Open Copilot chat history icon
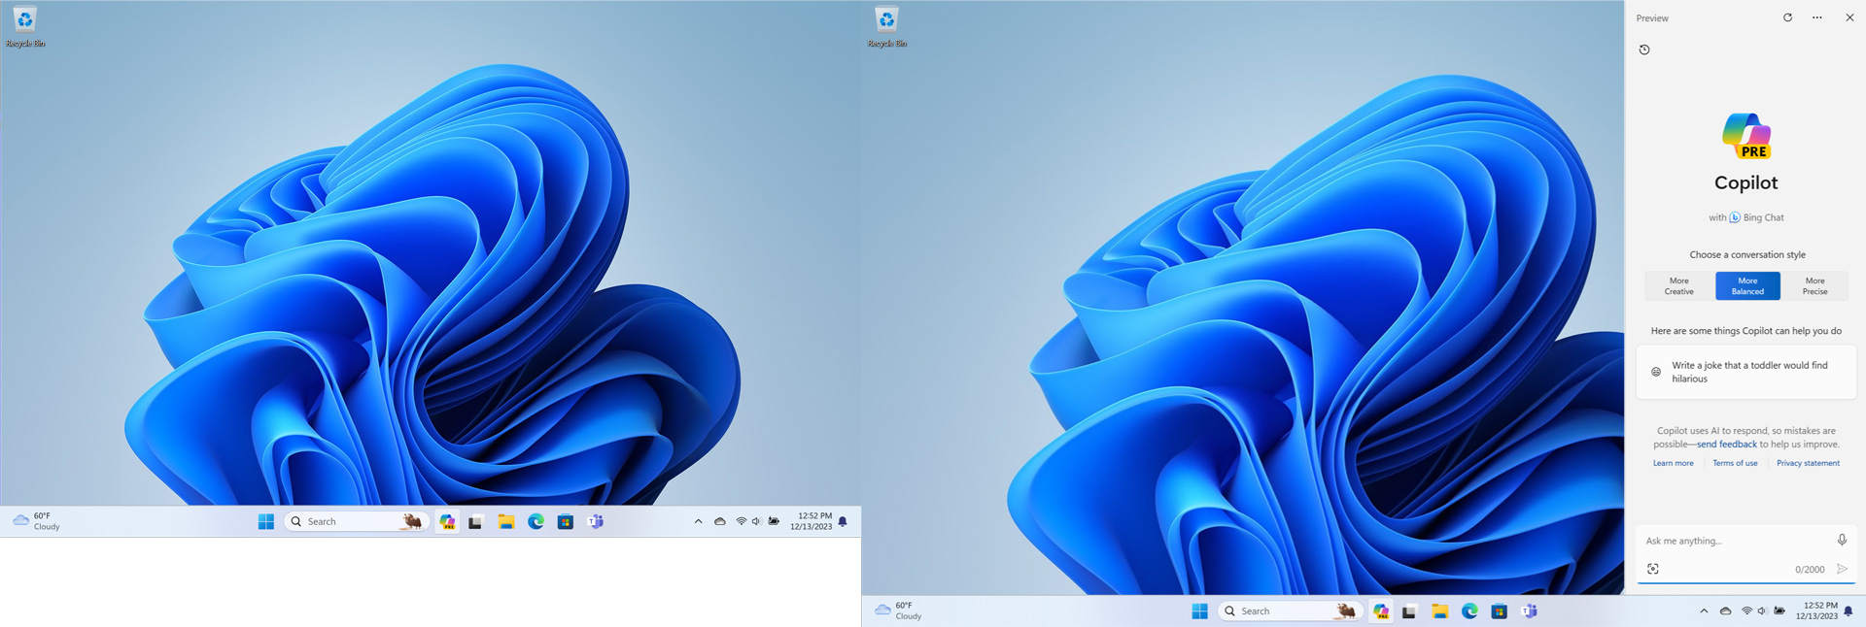The height and width of the screenshot is (627, 1866). pyautogui.click(x=1644, y=49)
